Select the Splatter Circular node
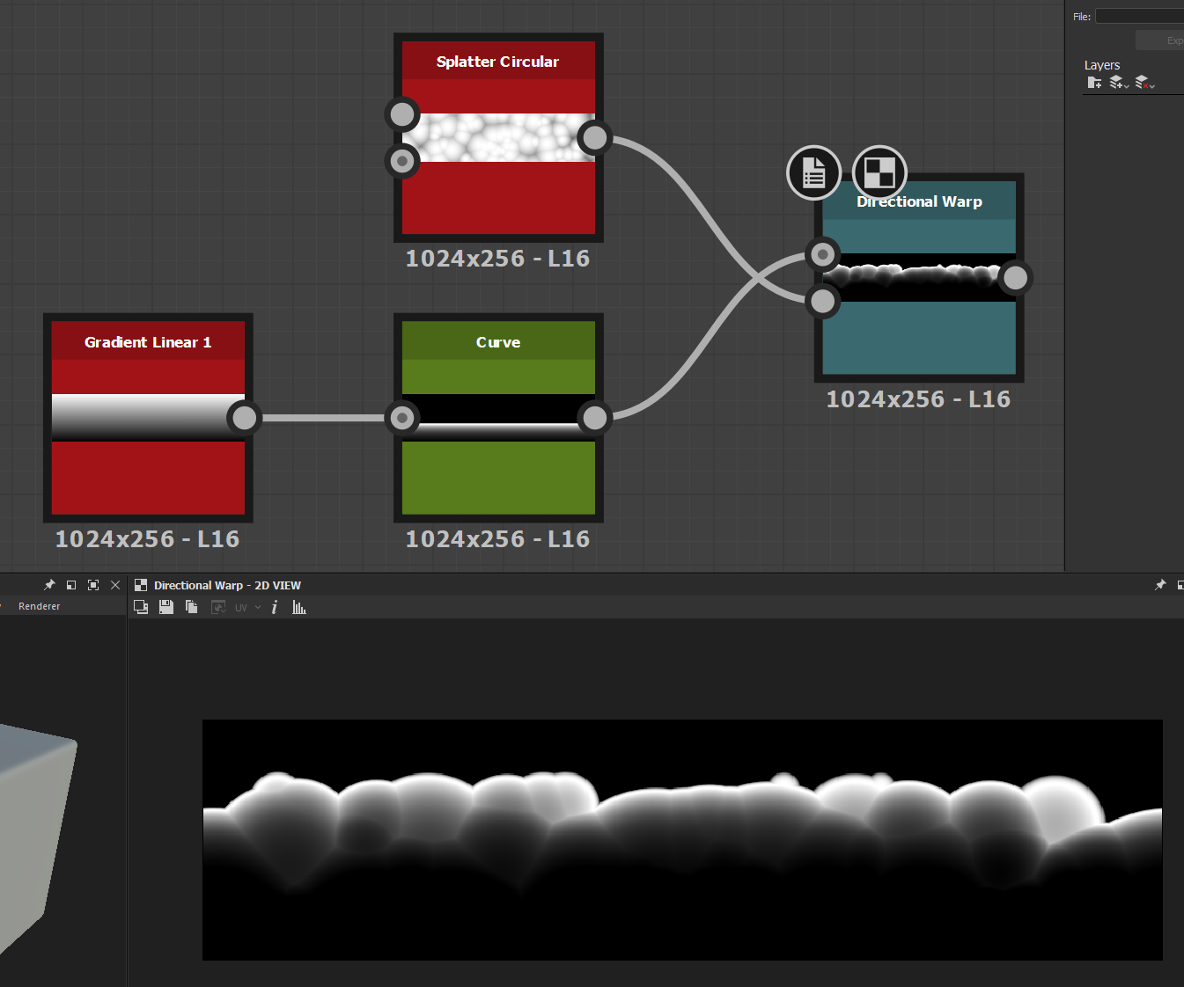This screenshot has width=1184, height=987. (x=498, y=62)
